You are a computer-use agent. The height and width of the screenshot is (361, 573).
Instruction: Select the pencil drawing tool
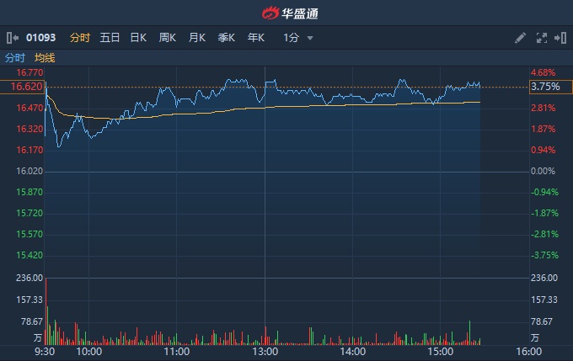(x=520, y=38)
